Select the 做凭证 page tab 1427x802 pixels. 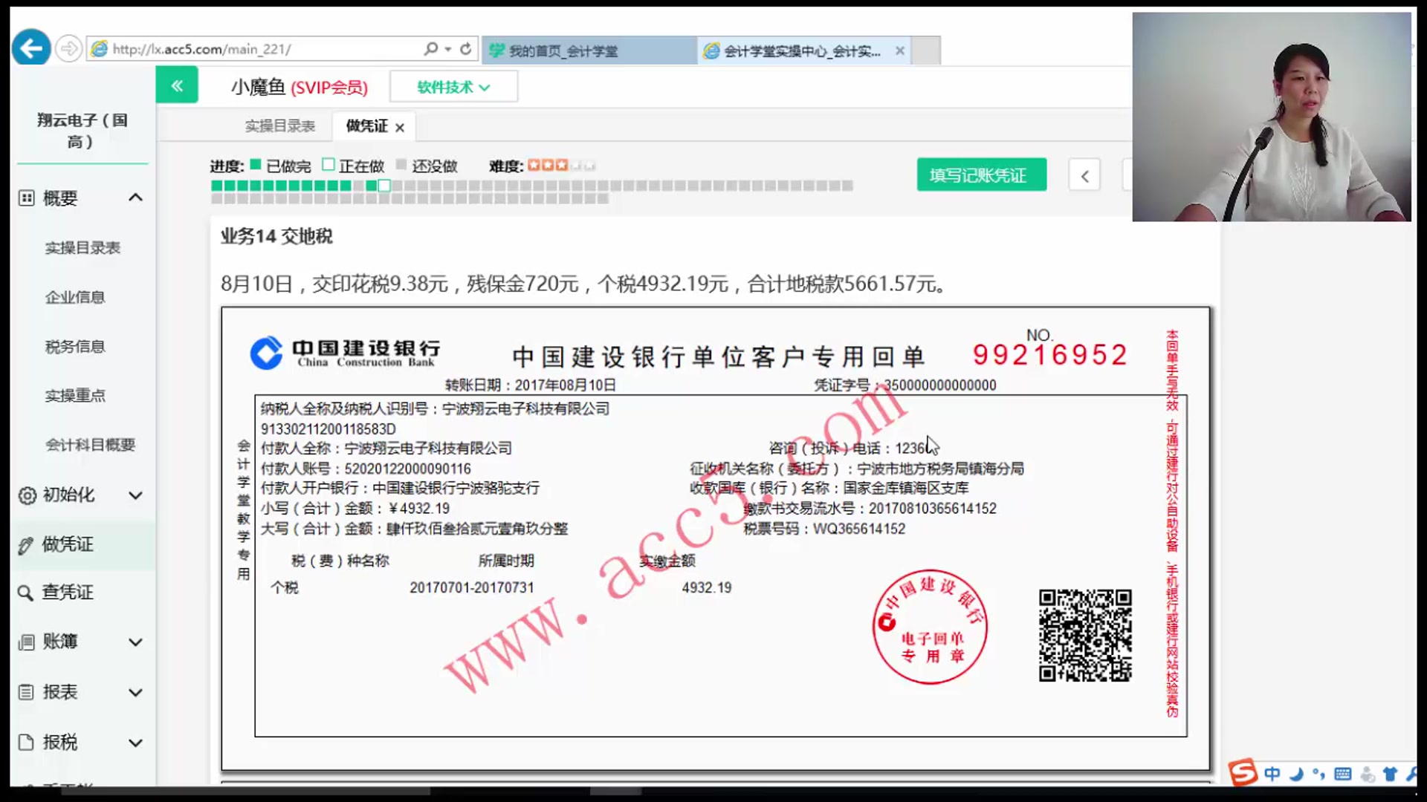pos(366,126)
